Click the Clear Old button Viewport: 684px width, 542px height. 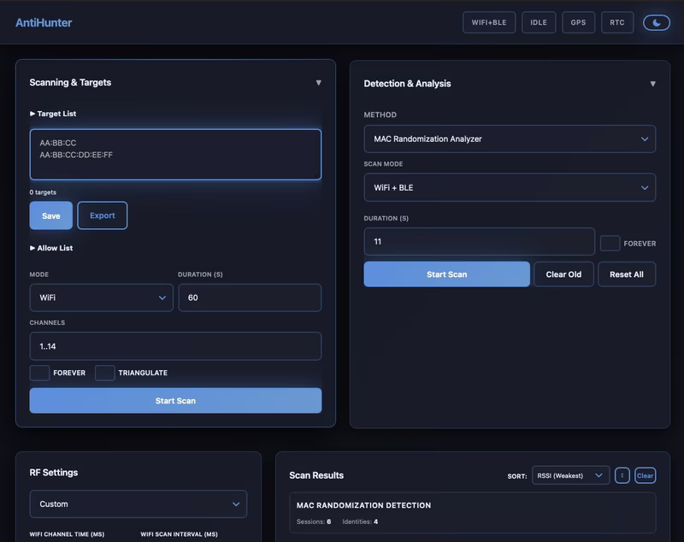click(563, 274)
